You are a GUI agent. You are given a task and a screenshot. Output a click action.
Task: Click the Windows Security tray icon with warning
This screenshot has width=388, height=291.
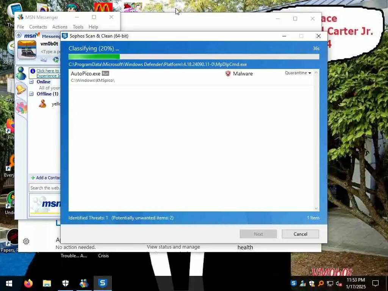[x=312, y=283]
